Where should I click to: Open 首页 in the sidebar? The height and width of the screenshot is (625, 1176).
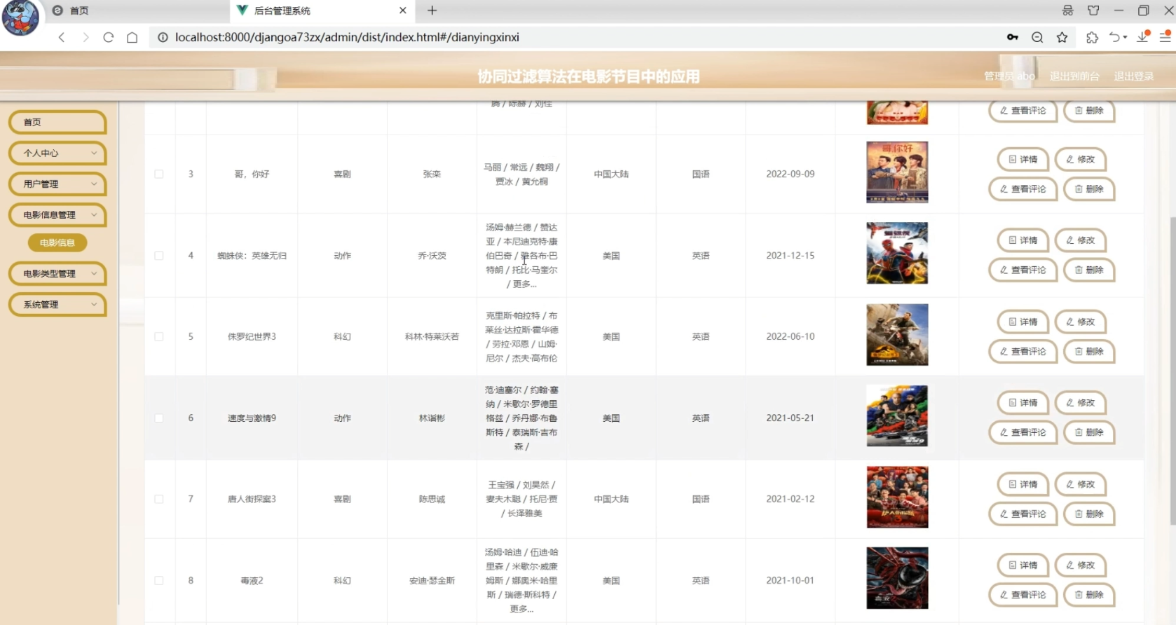click(57, 122)
